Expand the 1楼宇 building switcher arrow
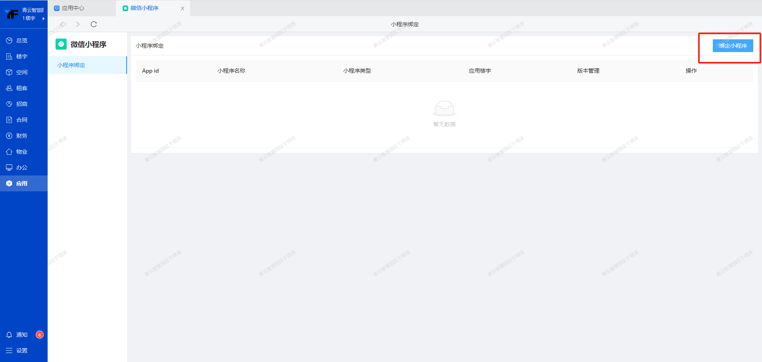 43,18
